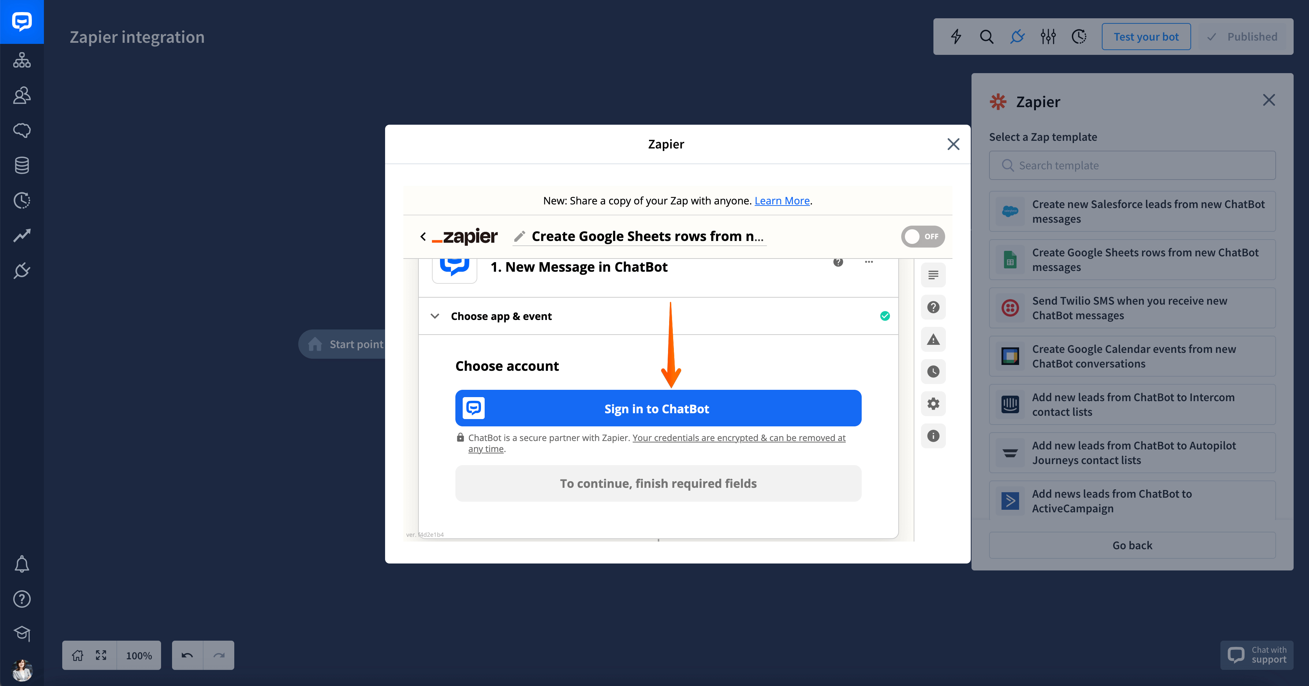Open the step three-dots menu
The image size is (1309, 686).
point(869,262)
